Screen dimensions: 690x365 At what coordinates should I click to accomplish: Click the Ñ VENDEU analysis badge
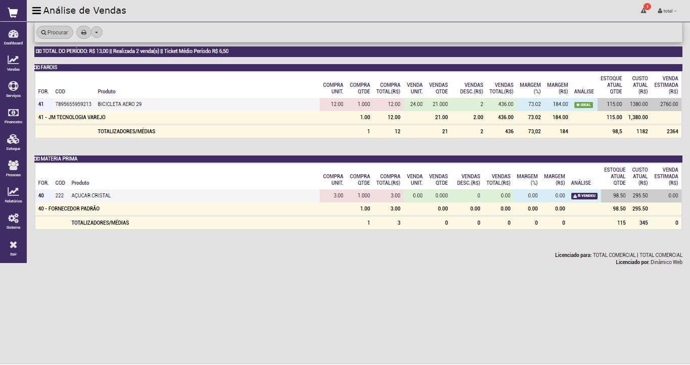pyautogui.click(x=584, y=196)
